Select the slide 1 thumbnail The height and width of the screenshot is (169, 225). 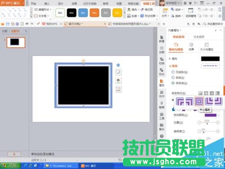pyautogui.click(x=16, y=42)
